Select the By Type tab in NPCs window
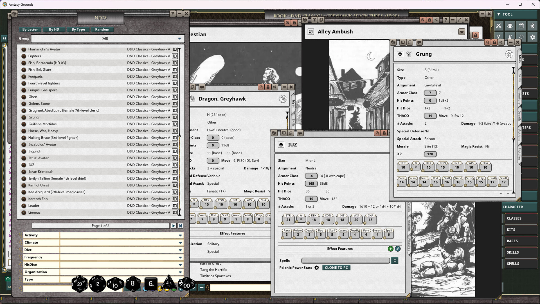The width and height of the screenshot is (540, 304). point(78,29)
